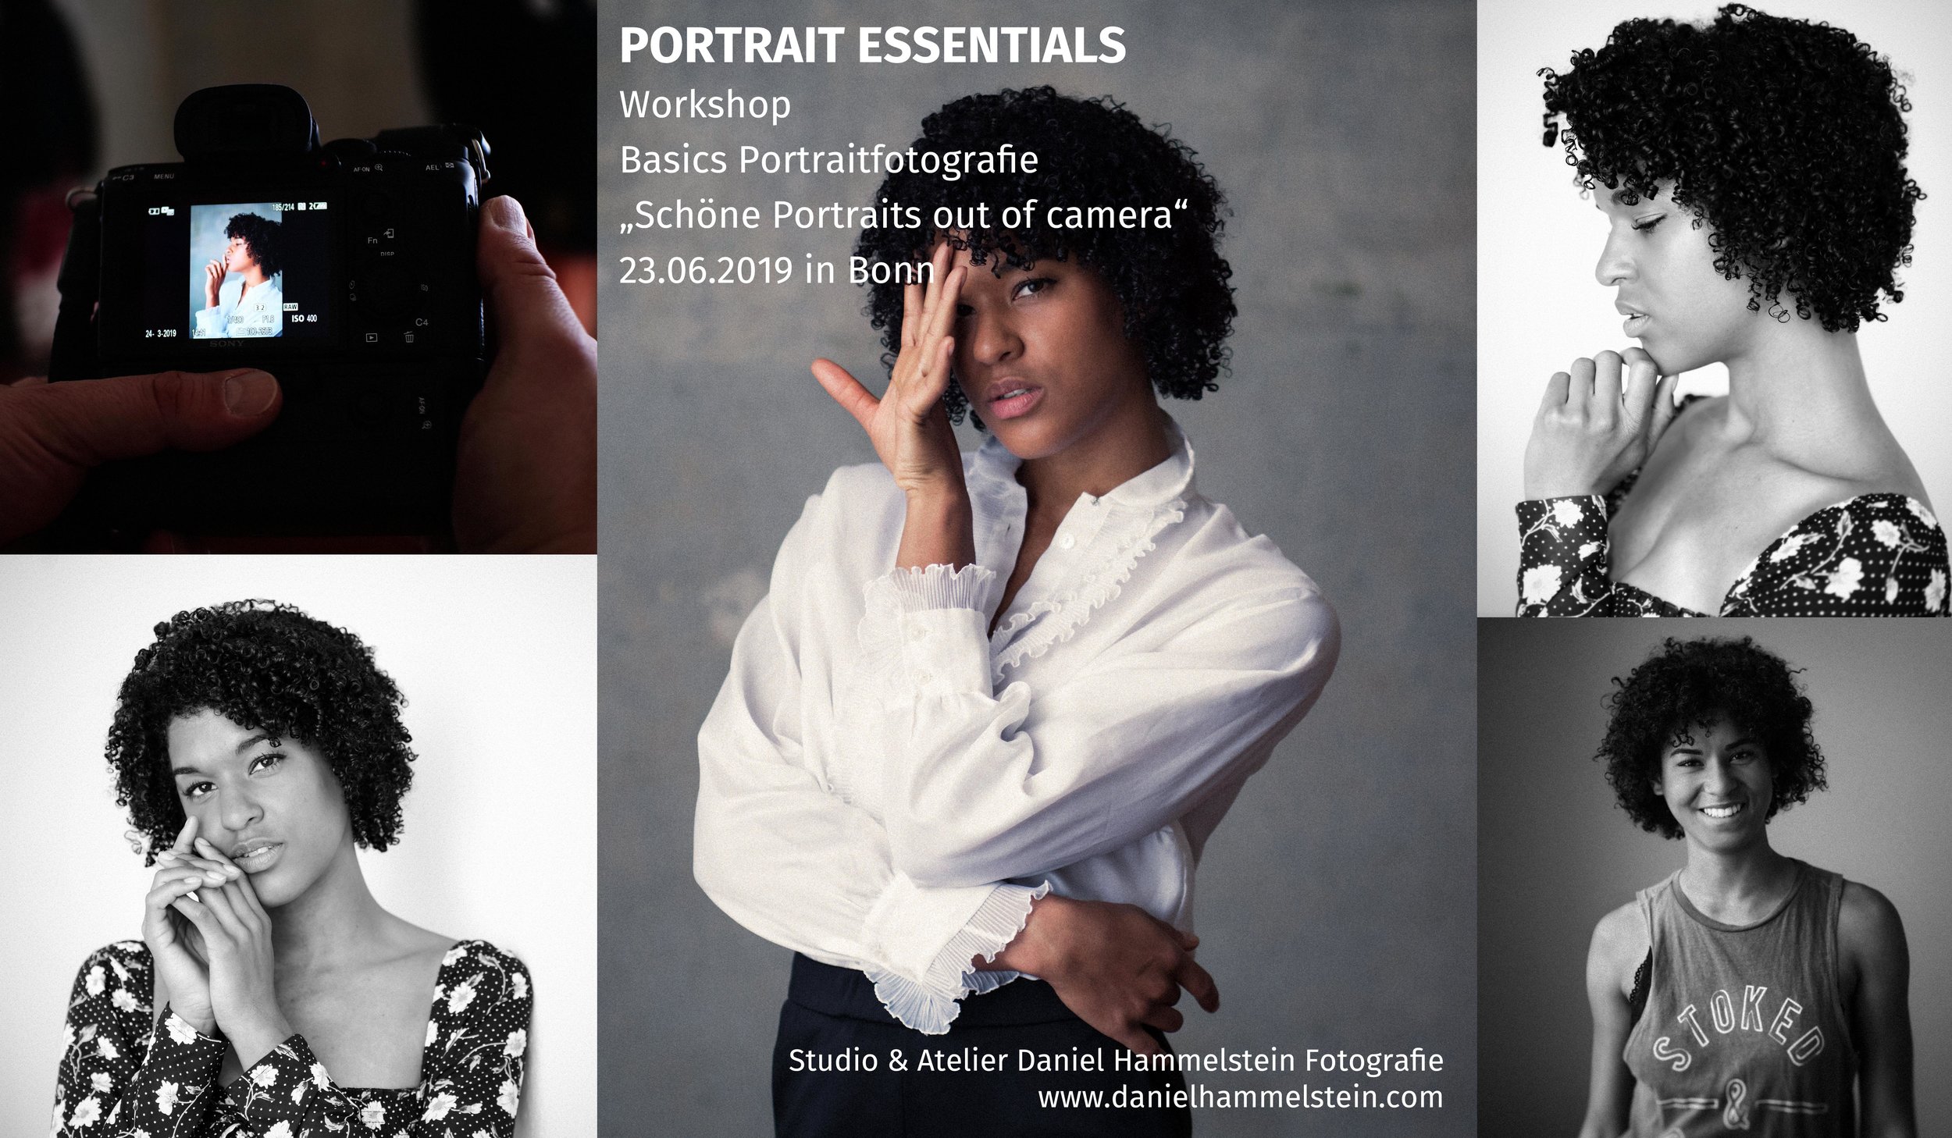
Task: Click the "24- 3-2019" date on camera screen
Action: point(161,333)
